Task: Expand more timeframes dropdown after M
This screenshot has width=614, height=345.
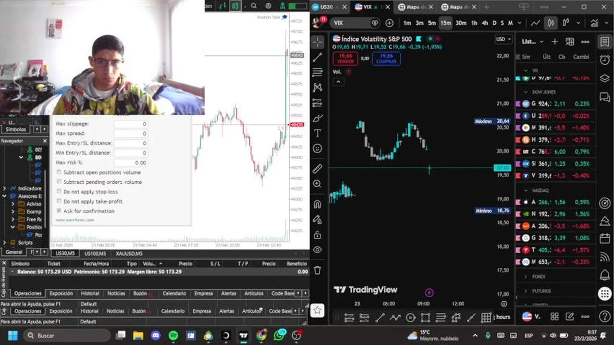Action: 519,23
